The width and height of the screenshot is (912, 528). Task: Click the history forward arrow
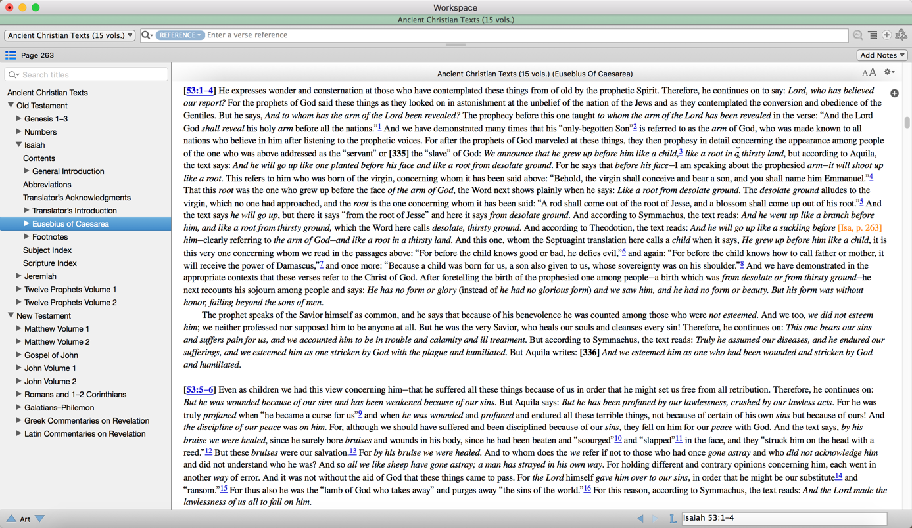[655, 518]
